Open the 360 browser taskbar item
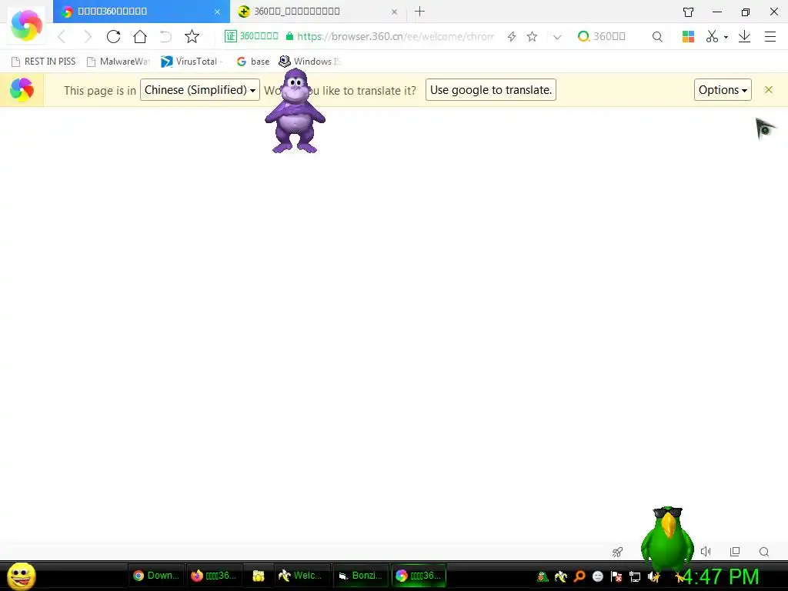This screenshot has width=788, height=591. tap(419, 576)
